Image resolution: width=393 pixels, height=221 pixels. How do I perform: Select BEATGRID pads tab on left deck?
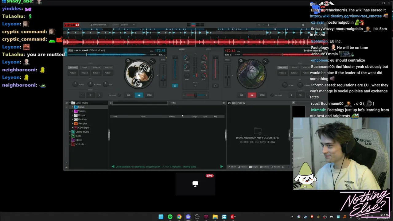(x=73, y=67)
